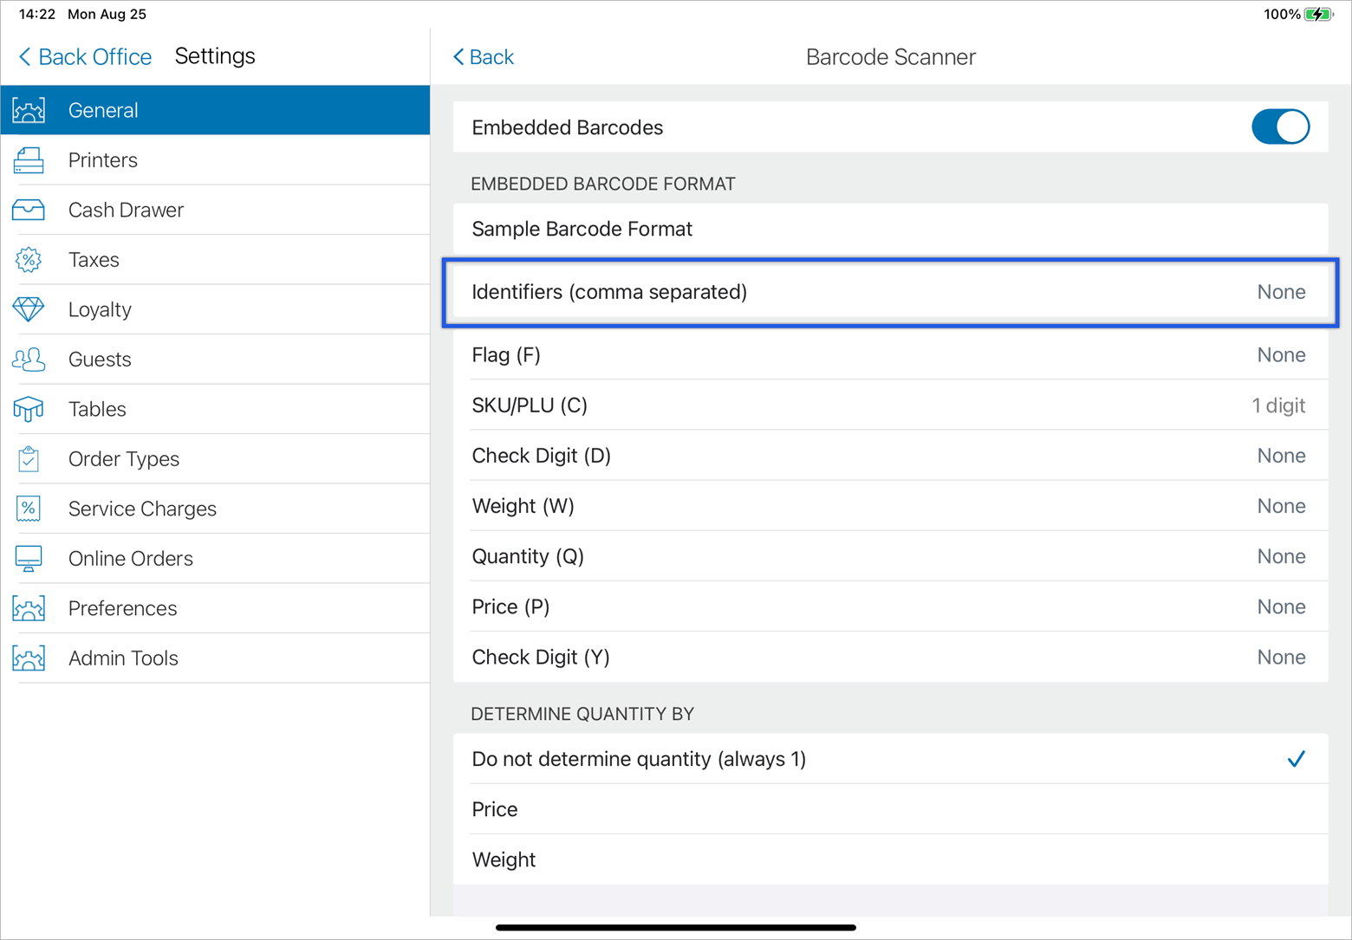Open Cash Drawer settings menu item
This screenshot has width=1352, height=940.
coord(215,210)
